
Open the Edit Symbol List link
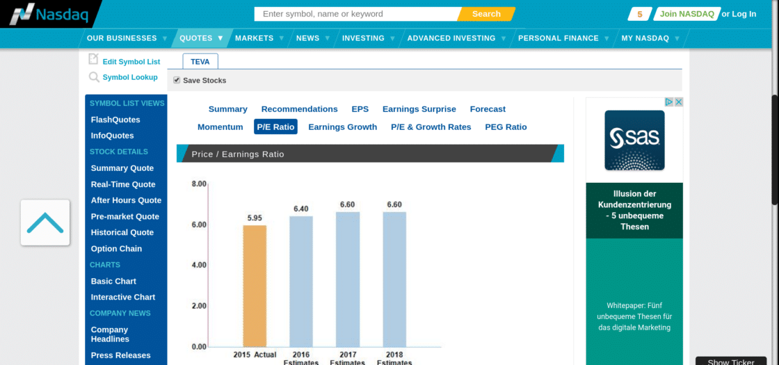pyautogui.click(x=131, y=62)
